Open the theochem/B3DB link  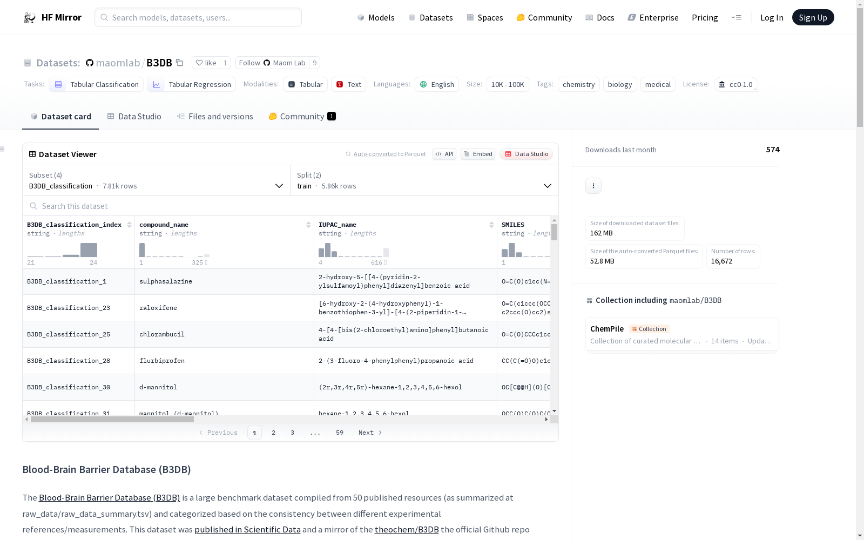(x=407, y=530)
